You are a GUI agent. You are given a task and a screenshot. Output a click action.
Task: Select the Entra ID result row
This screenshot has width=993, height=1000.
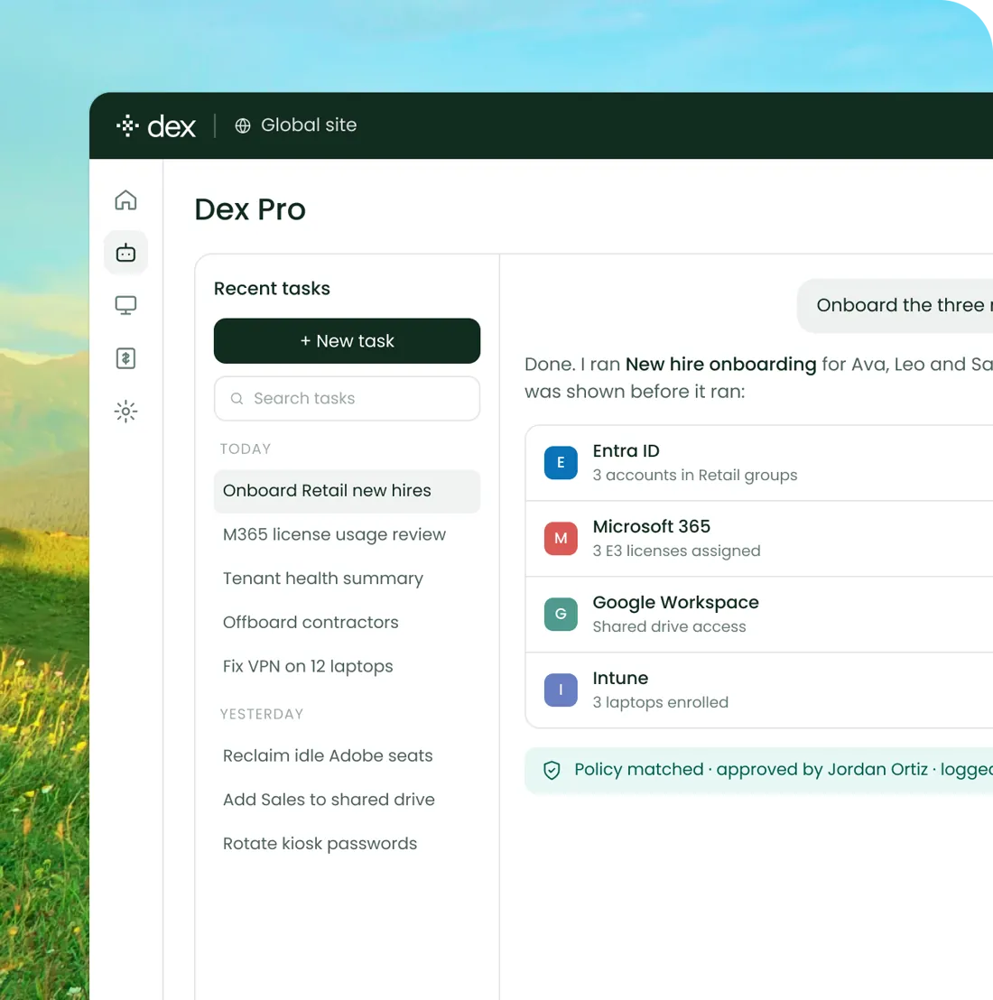(759, 463)
